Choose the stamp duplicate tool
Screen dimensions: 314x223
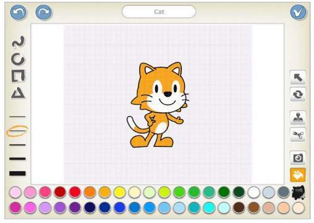tap(298, 118)
